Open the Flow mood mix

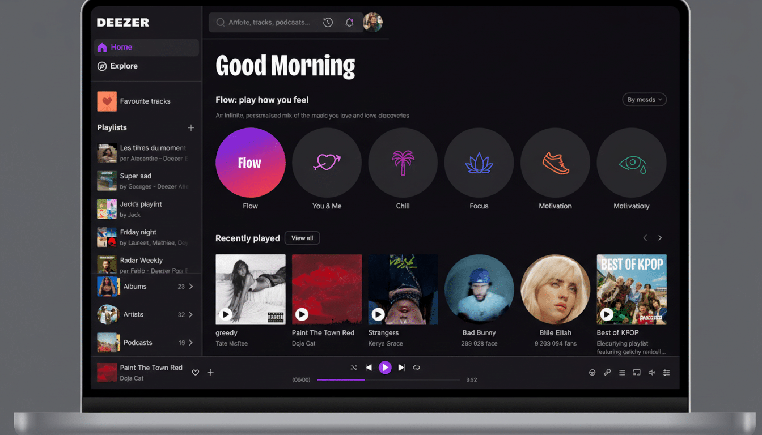[x=250, y=163]
